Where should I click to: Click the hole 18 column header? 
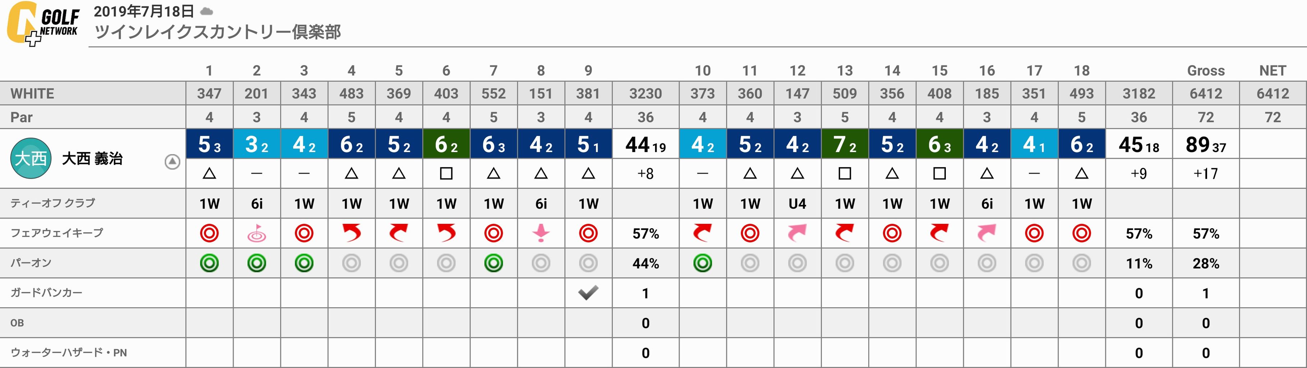point(1081,70)
